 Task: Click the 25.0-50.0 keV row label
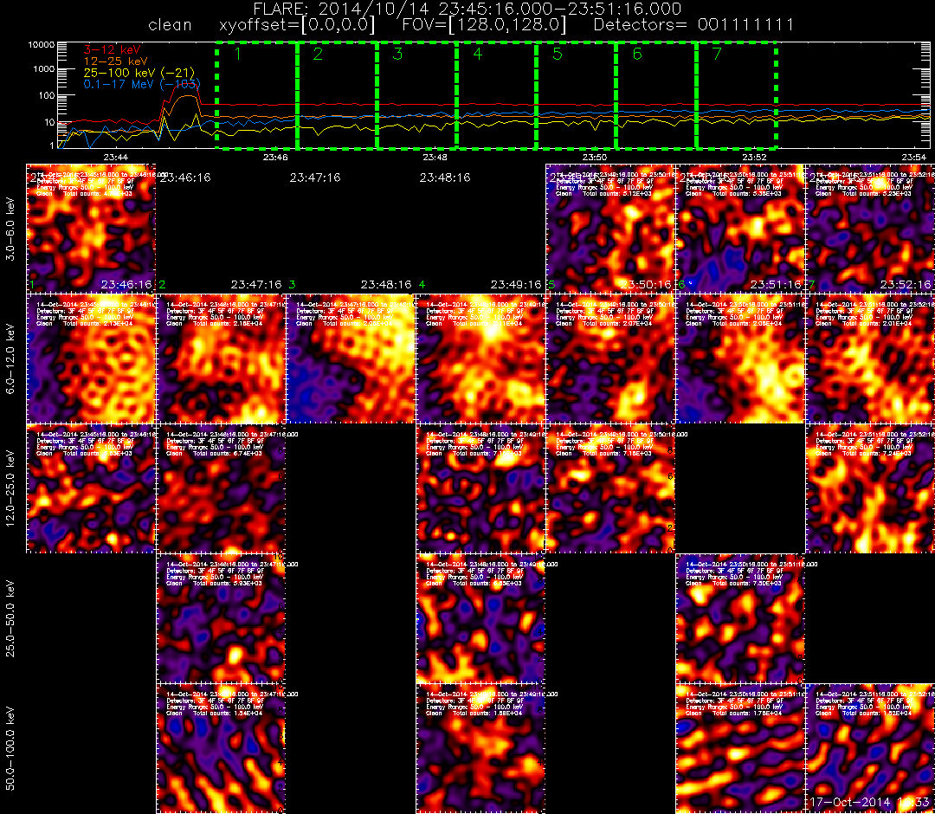tap(10, 619)
